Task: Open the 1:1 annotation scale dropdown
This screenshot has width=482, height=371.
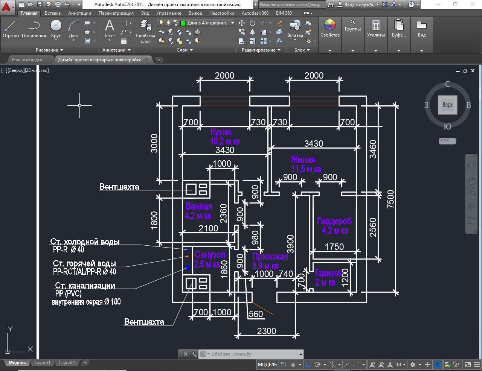Action: (400, 365)
